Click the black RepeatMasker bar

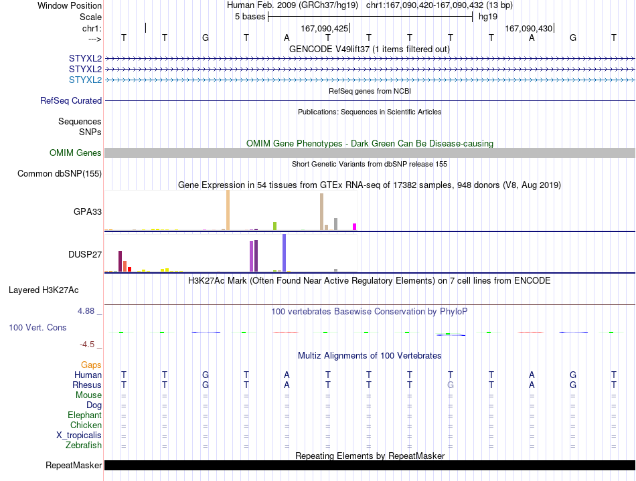tap(370, 465)
